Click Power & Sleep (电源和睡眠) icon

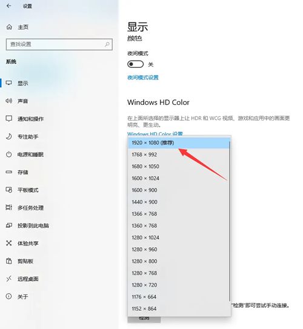click(x=9, y=155)
